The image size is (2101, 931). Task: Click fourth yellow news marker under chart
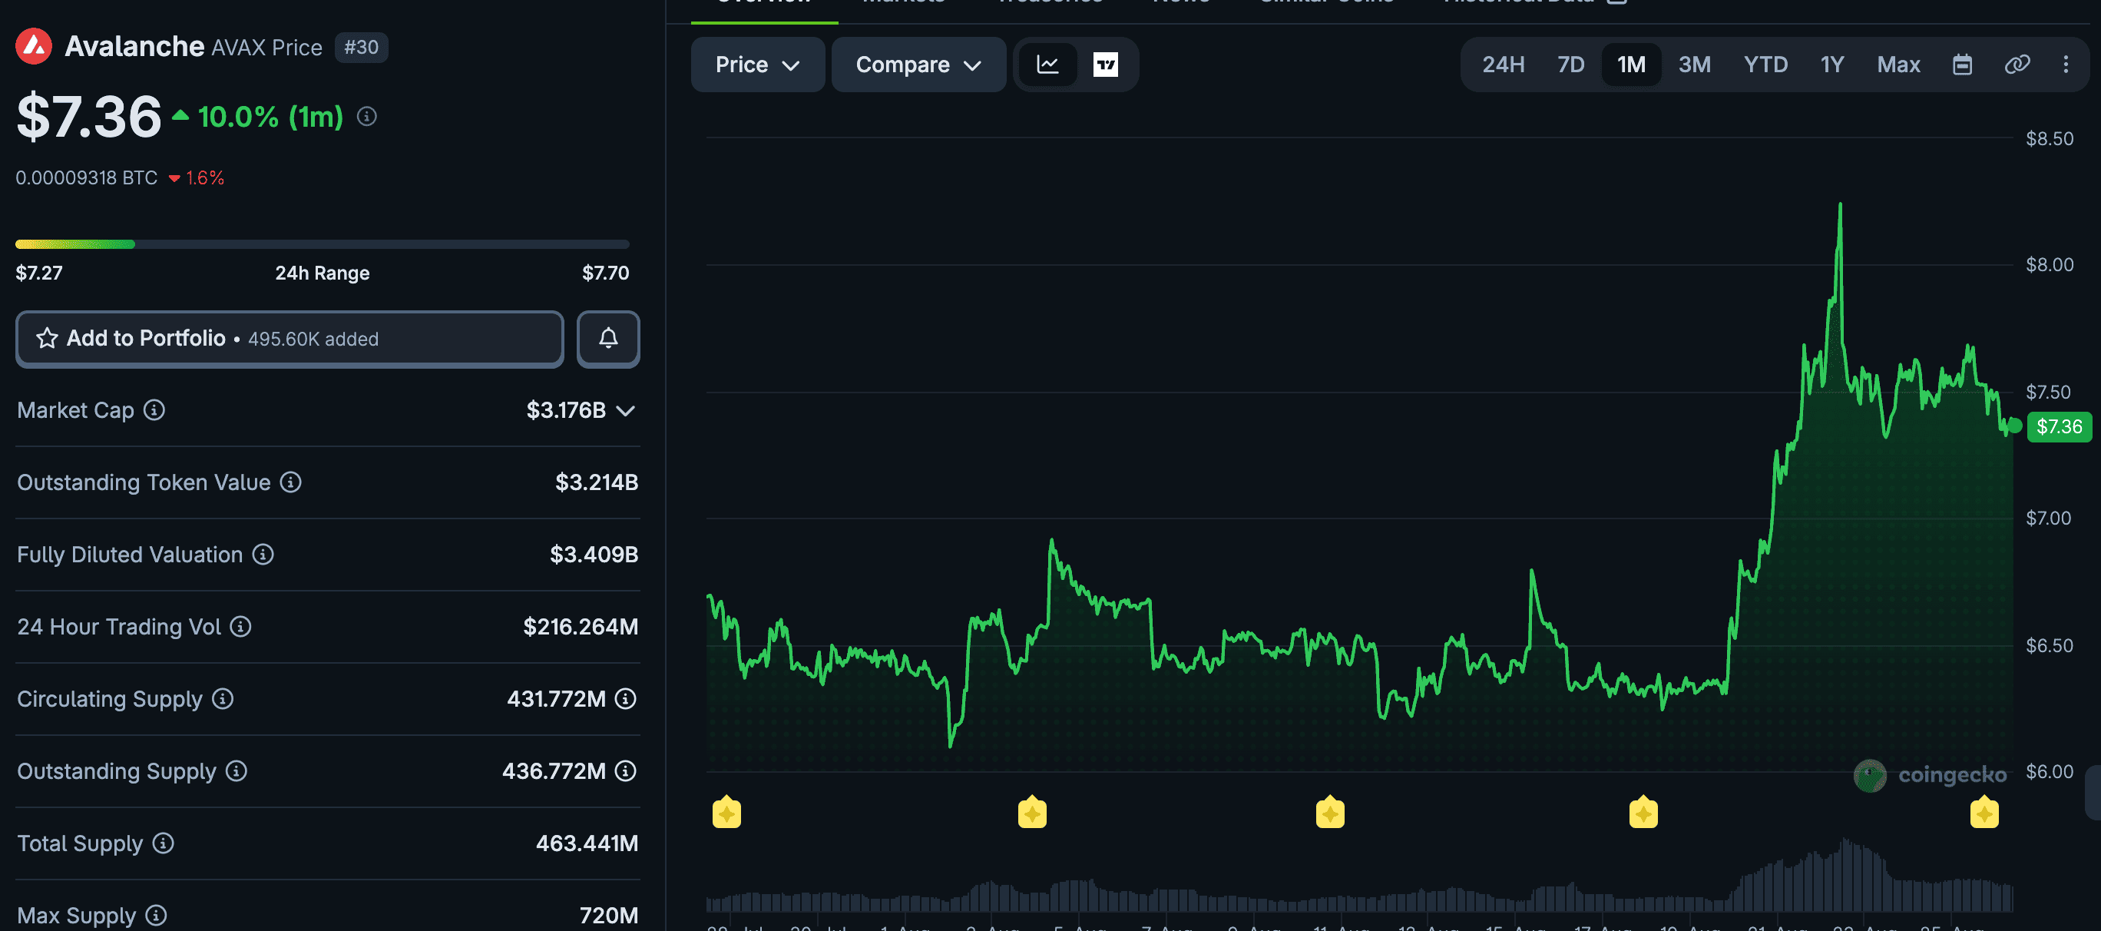(x=1643, y=813)
